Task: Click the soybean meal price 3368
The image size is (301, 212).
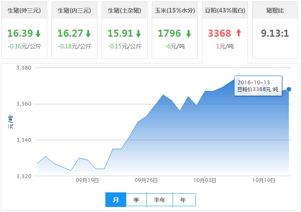Action: pyautogui.click(x=219, y=33)
